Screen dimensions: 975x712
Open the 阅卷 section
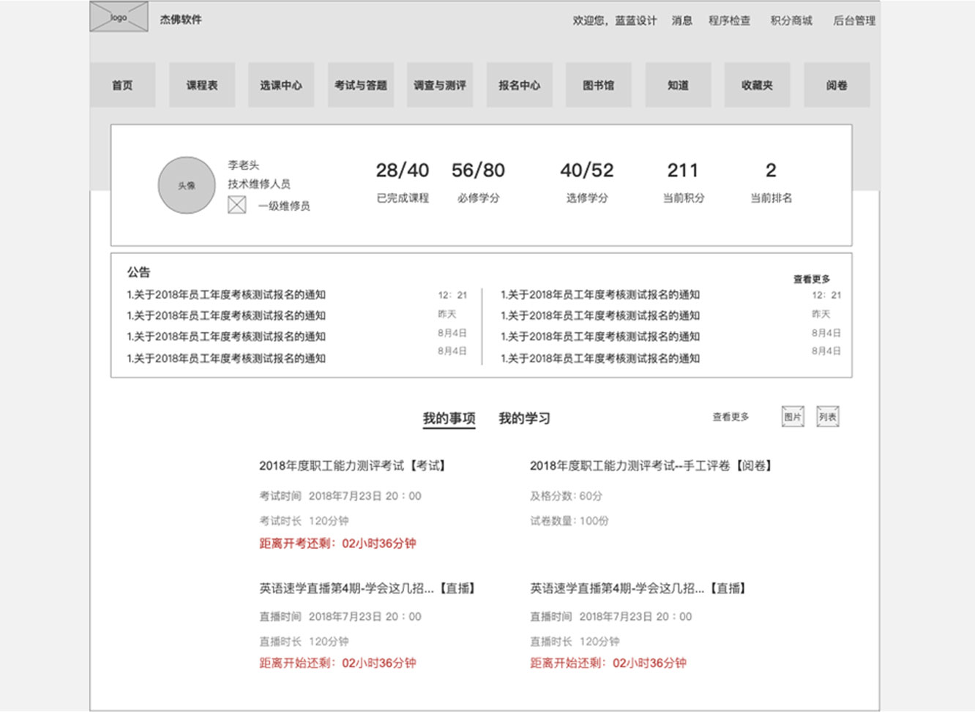coord(837,85)
